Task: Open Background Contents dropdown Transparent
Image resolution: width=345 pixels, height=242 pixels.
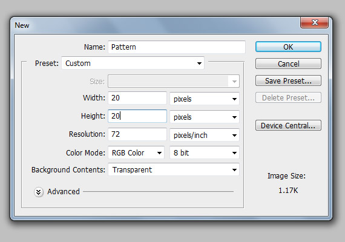Action: 174,169
